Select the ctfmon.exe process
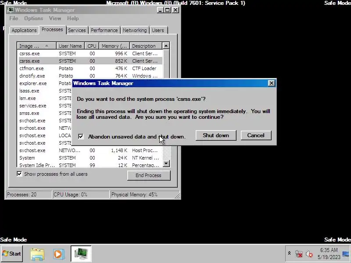 coord(90,68)
